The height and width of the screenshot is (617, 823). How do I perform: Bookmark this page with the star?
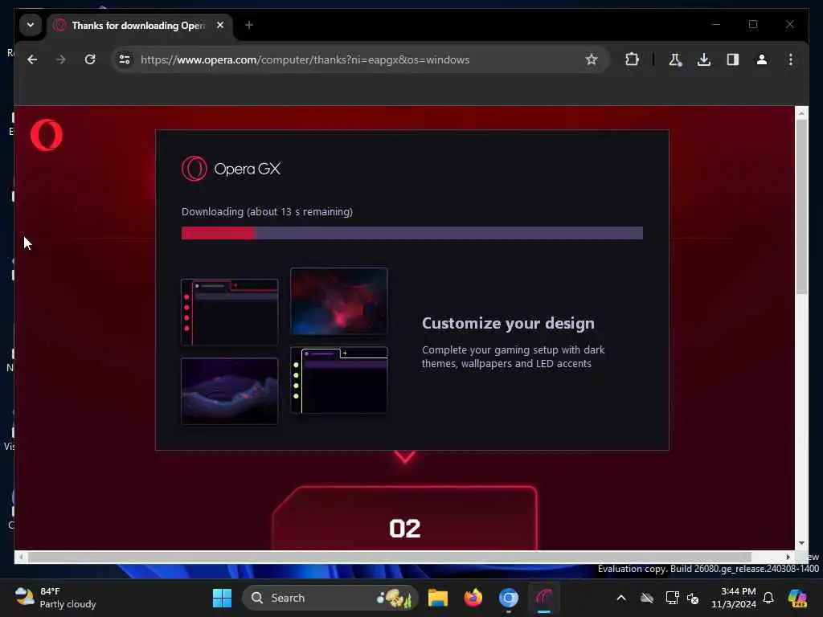coord(592,59)
